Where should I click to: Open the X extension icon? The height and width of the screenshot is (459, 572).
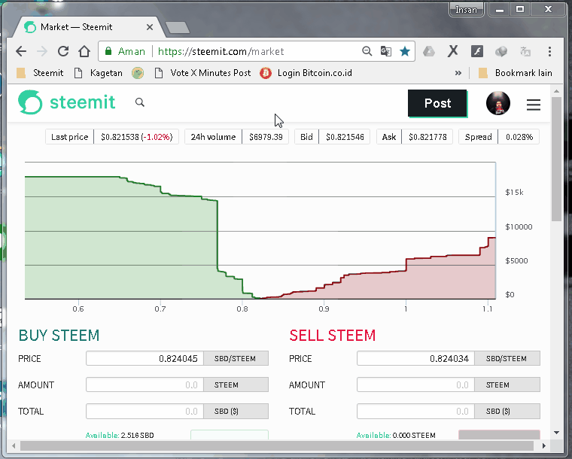[453, 51]
